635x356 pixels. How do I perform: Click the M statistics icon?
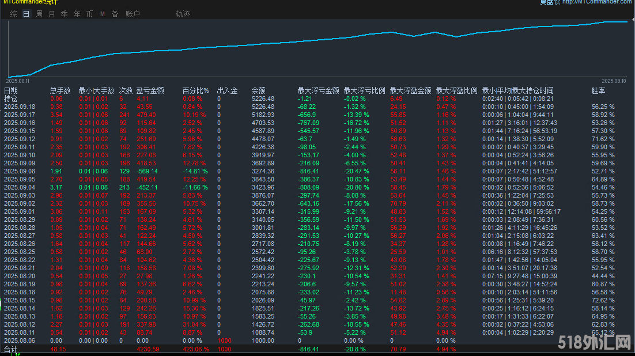click(x=102, y=13)
